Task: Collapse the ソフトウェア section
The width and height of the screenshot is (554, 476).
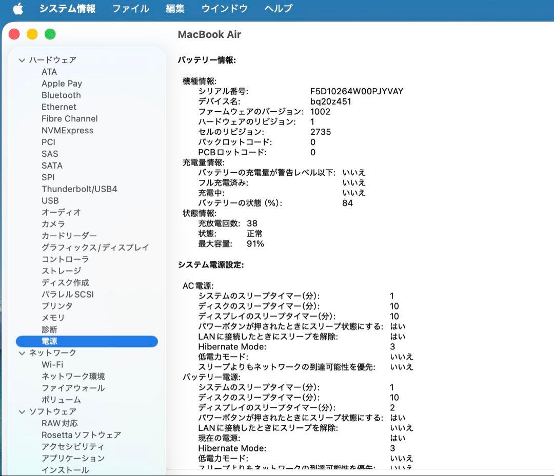Action: point(21,411)
